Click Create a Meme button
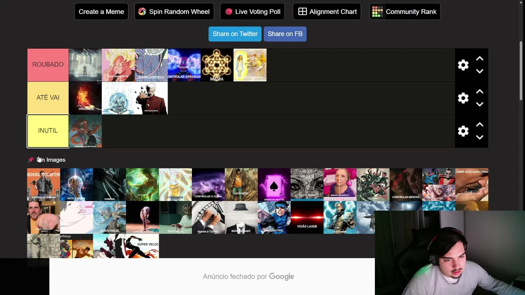The height and width of the screenshot is (295, 525). (101, 11)
